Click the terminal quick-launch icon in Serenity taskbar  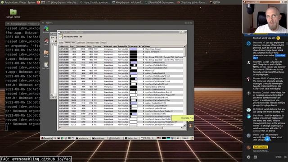58,138
